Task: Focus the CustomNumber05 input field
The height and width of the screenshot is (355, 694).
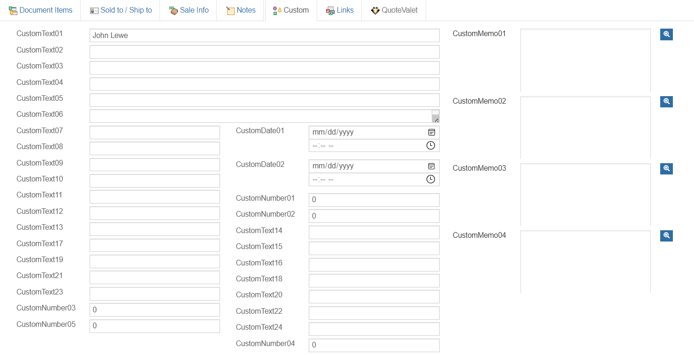Action: click(x=154, y=326)
